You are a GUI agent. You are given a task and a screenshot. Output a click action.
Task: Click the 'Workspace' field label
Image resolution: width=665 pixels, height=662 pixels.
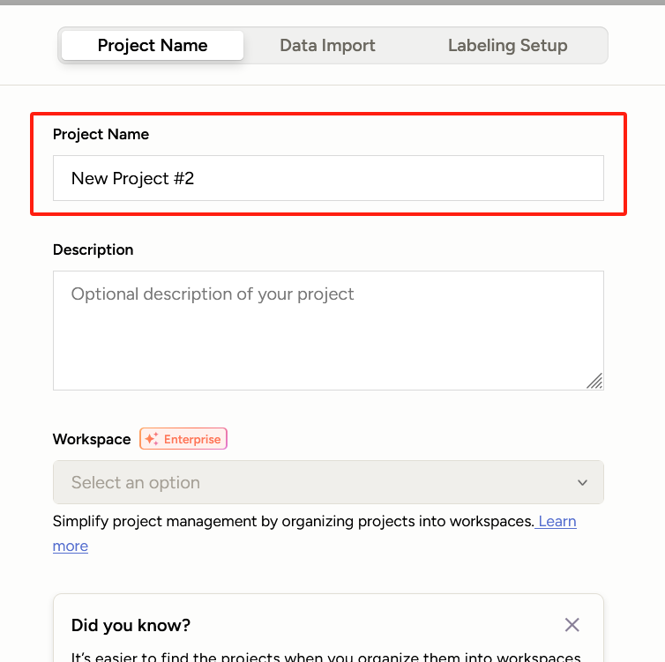coord(92,439)
